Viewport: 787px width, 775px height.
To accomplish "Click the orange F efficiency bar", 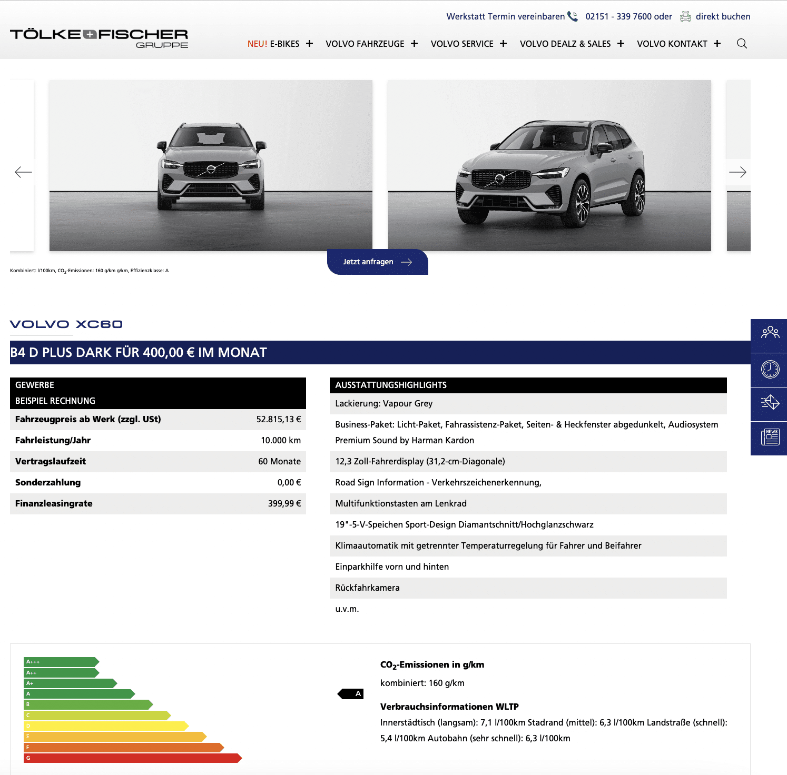I will coord(124,748).
